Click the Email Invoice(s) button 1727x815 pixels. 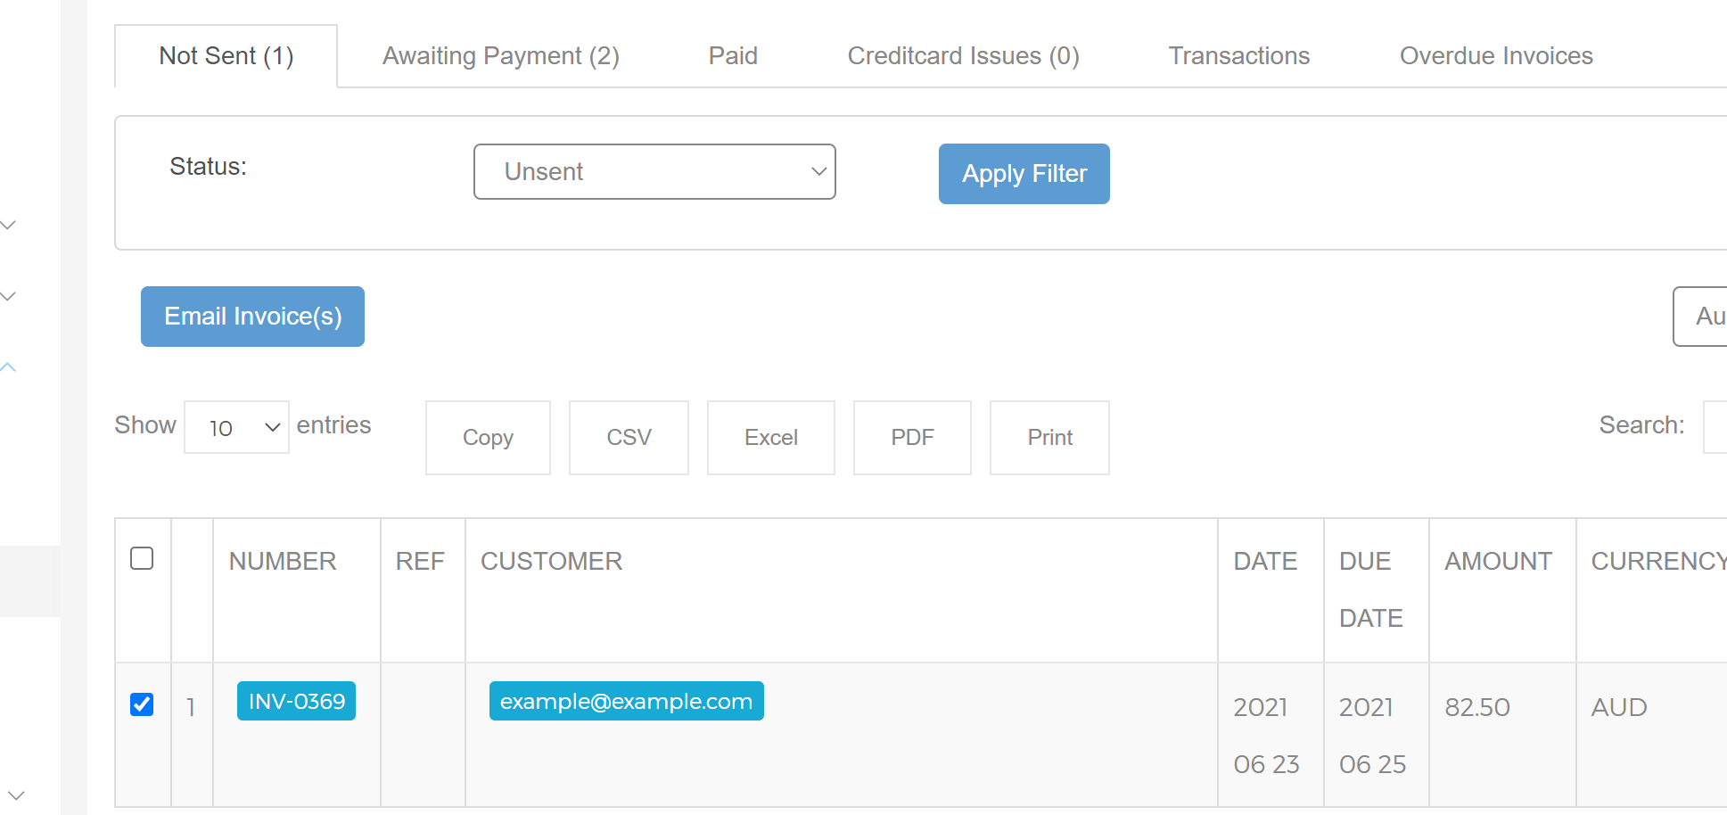(252, 317)
